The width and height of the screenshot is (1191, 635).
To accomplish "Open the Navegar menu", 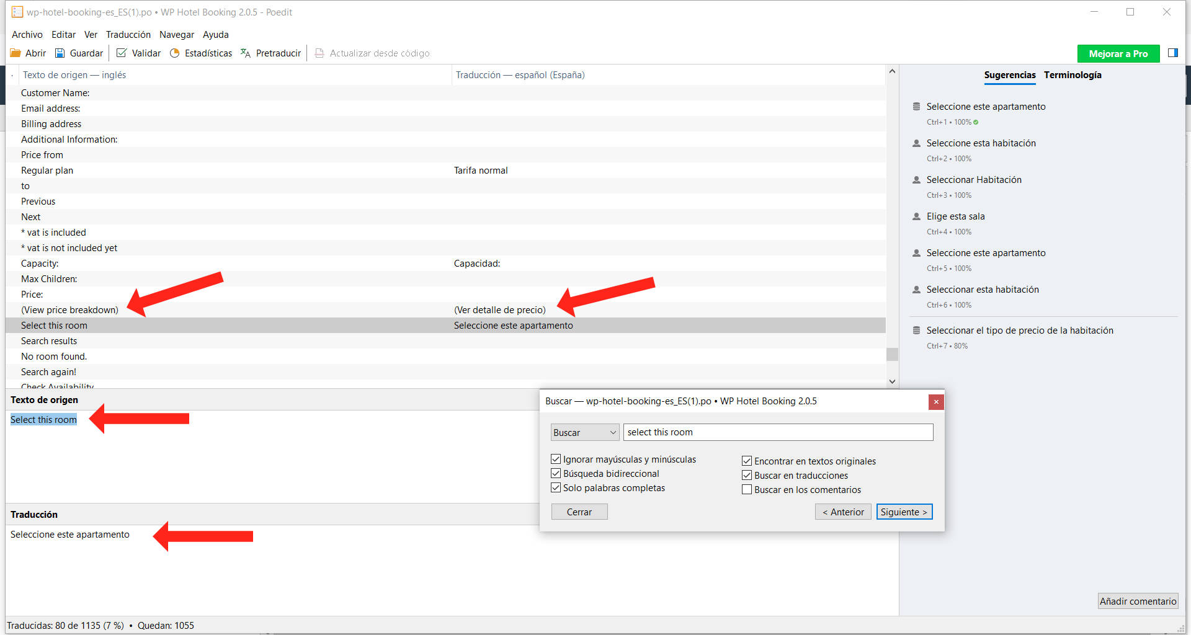I will [177, 35].
